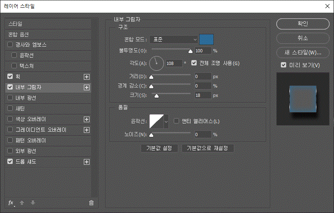Viewport: 334px width, 213px height.
Task: Click the 기본값으로 재설정 button
Action: (207, 148)
